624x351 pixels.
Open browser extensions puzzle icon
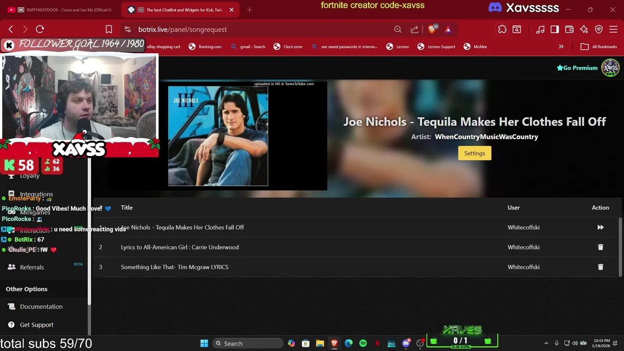[x=502, y=29]
